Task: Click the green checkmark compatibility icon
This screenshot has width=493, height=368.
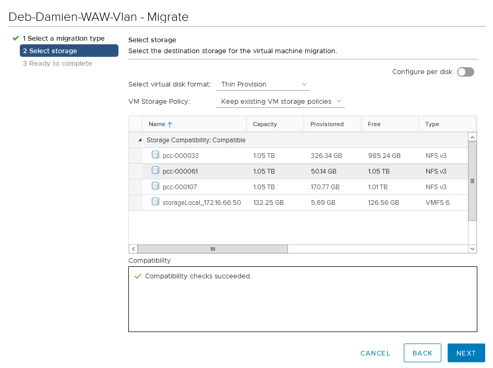Action: pos(138,276)
